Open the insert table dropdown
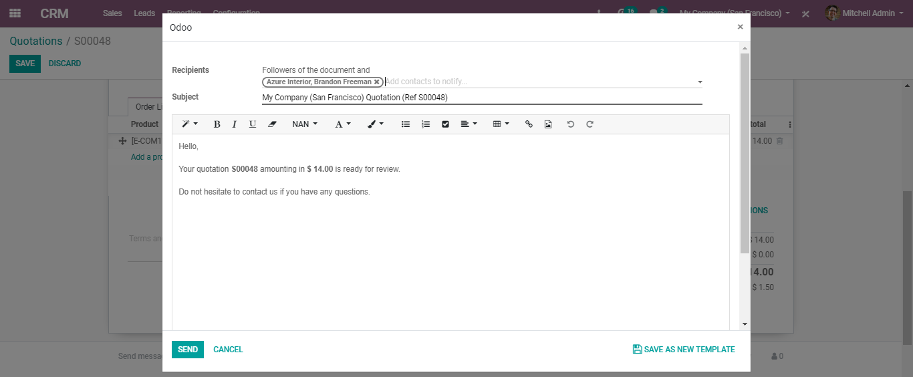 tap(501, 124)
